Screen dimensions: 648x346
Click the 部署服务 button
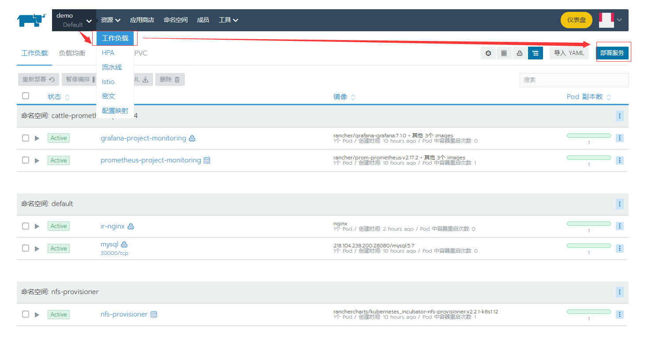pos(612,53)
